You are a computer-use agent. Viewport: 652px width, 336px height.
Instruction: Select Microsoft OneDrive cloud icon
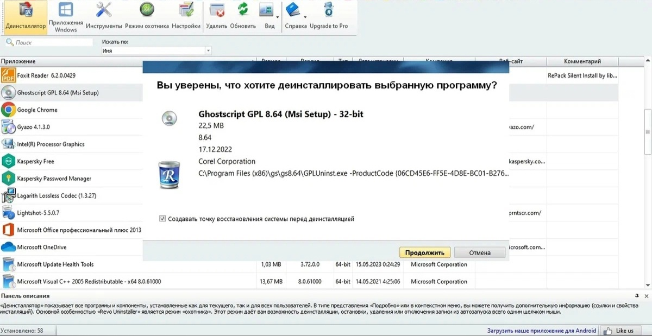click(x=8, y=247)
